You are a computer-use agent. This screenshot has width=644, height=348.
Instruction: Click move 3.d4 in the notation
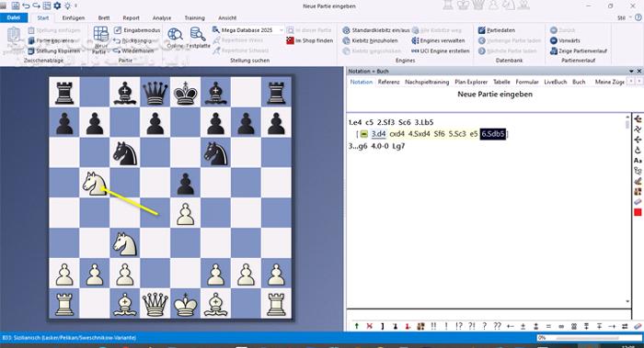click(x=378, y=134)
